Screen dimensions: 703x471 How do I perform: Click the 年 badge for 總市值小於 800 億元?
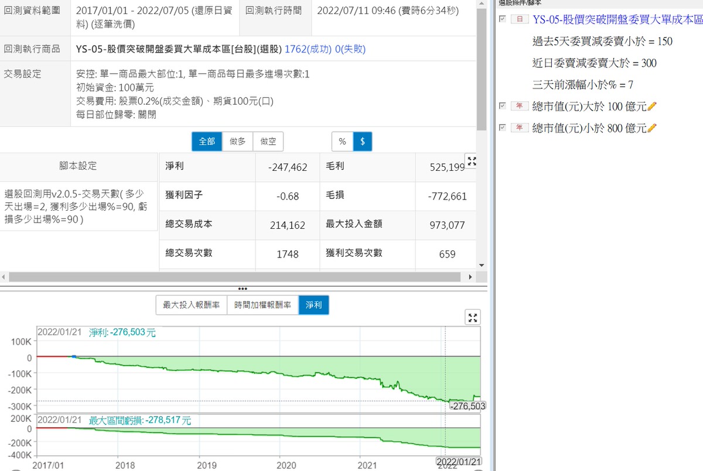click(519, 128)
